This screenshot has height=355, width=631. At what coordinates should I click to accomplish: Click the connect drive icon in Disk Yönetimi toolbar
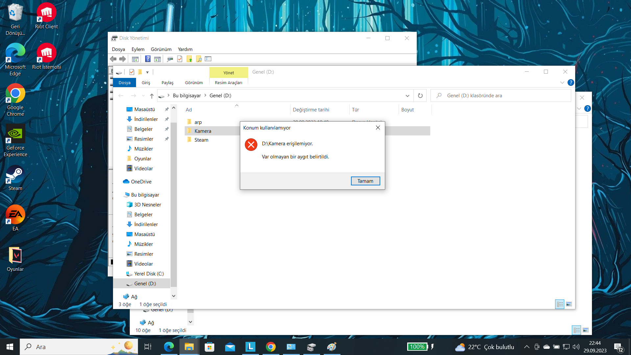(x=170, y=59)
